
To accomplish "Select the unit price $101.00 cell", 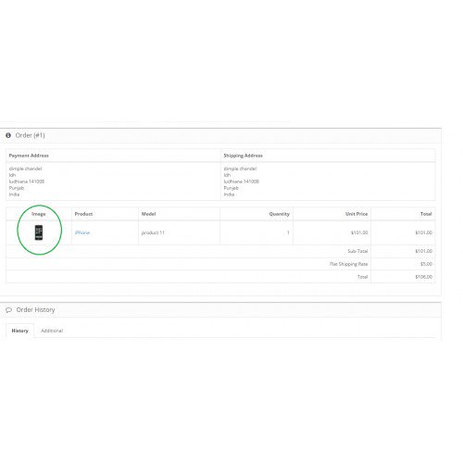I will (359, 232).
